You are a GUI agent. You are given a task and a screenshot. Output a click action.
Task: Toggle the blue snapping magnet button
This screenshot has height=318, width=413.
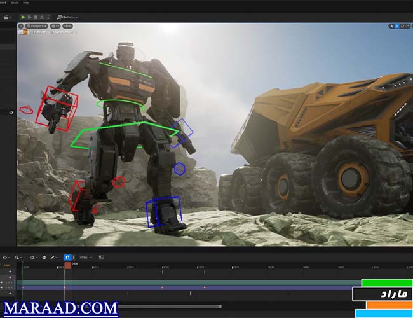67,258
